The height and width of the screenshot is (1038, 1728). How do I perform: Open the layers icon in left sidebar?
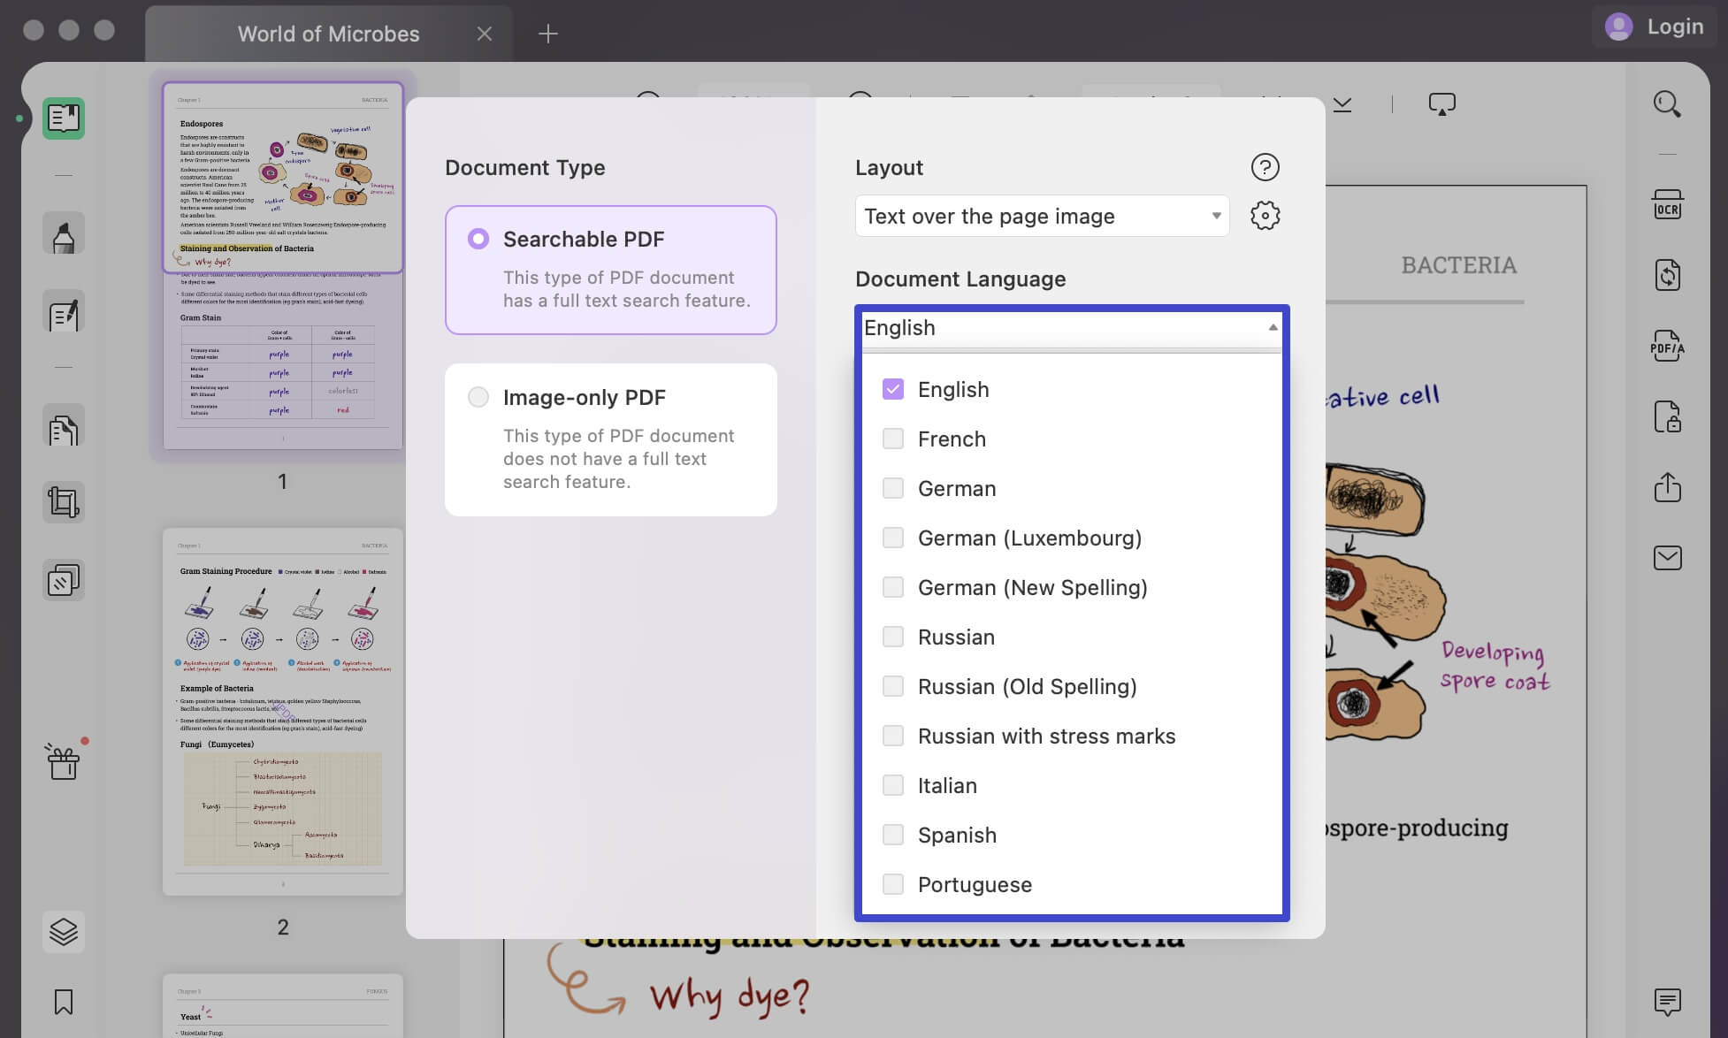[x=64, y=931]
